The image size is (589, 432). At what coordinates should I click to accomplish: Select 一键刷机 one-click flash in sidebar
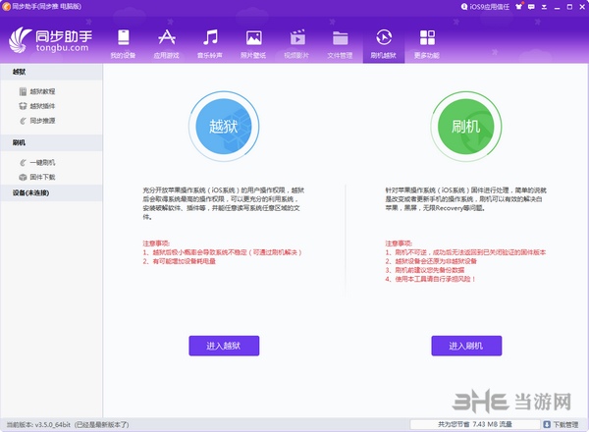pyautogui.click(x=37, y=162)
